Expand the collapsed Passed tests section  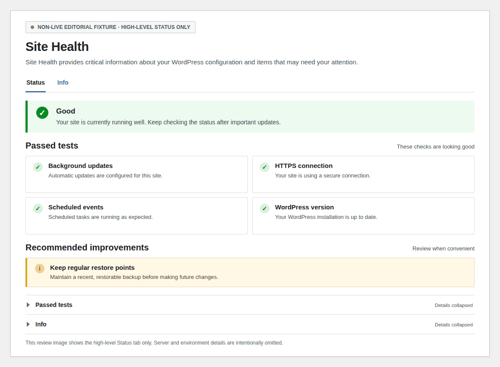click(250, 305)
